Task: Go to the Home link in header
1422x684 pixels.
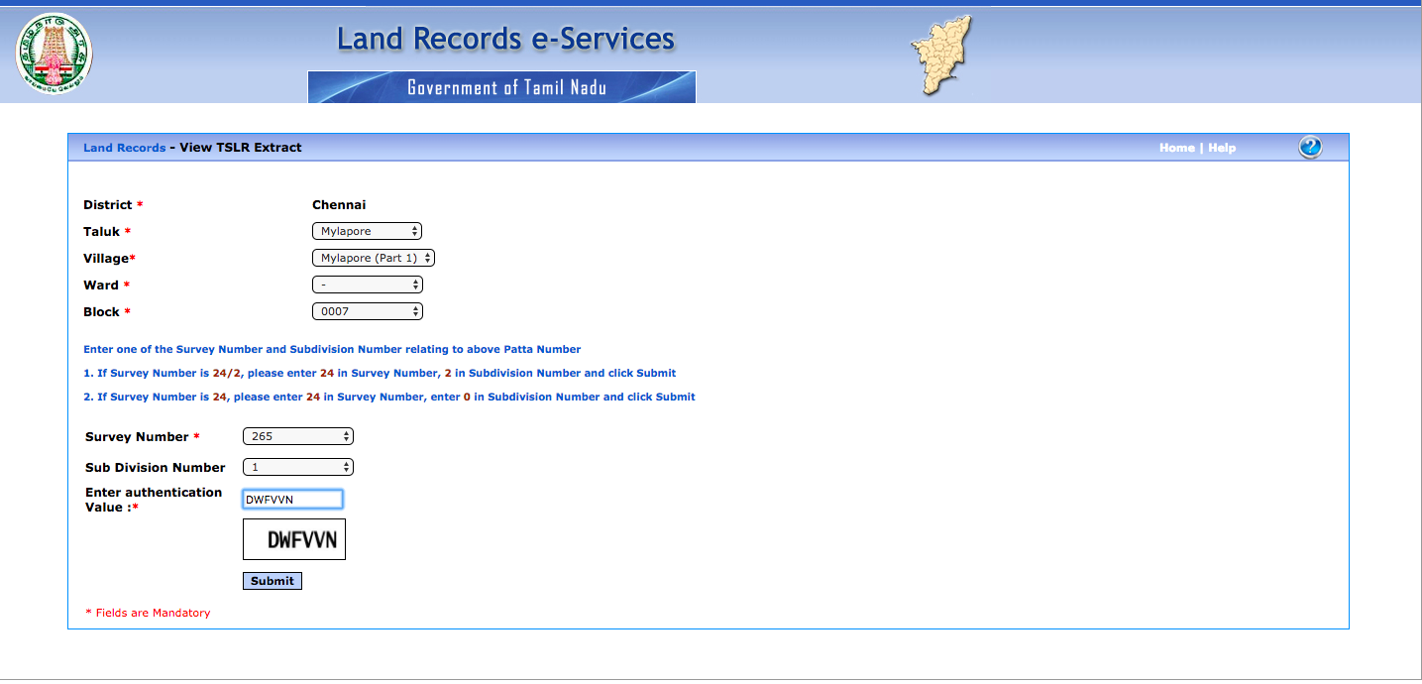Action: (x=1176, y=148)
